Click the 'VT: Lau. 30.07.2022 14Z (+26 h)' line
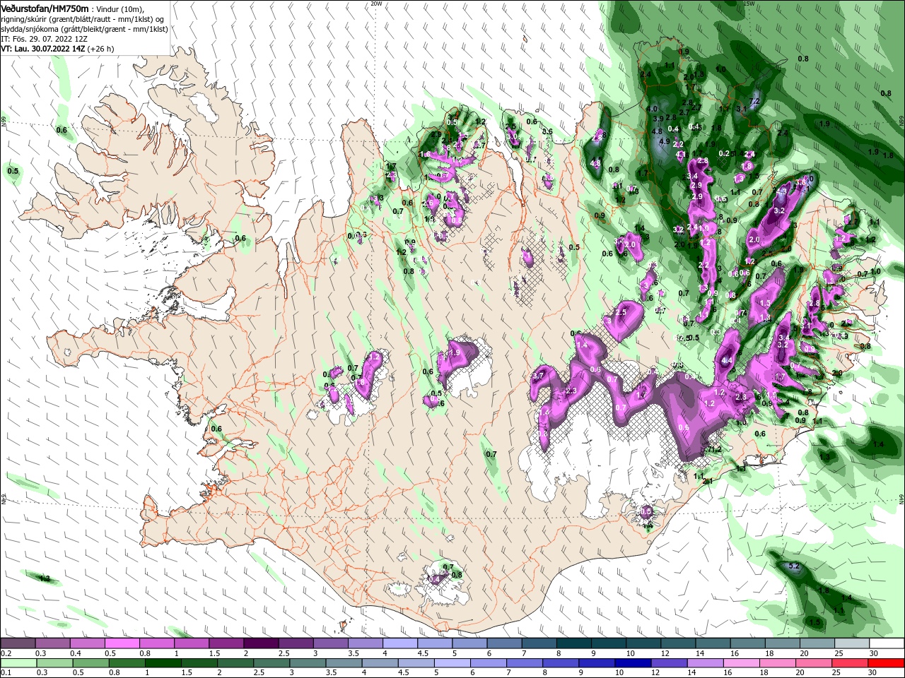 tap(57, 49)
